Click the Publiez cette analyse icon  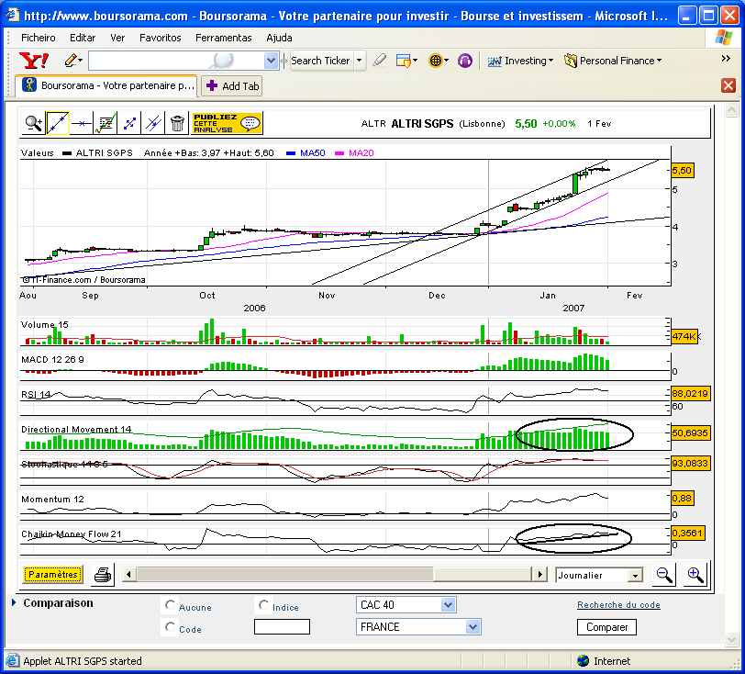(x=227, y=123)
